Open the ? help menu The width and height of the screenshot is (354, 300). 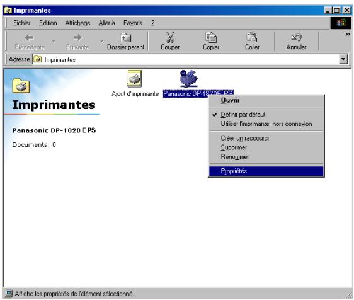(152, 23)
